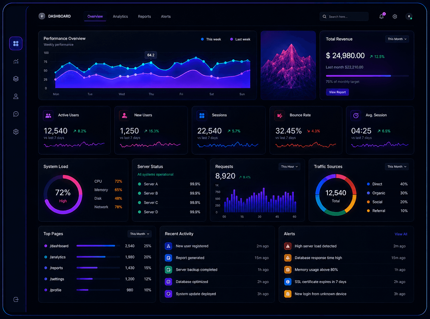The width and height of the screenshot is (430, 319).
Task: Click the System update deployed icon
Action: click(x=168, y=294)
